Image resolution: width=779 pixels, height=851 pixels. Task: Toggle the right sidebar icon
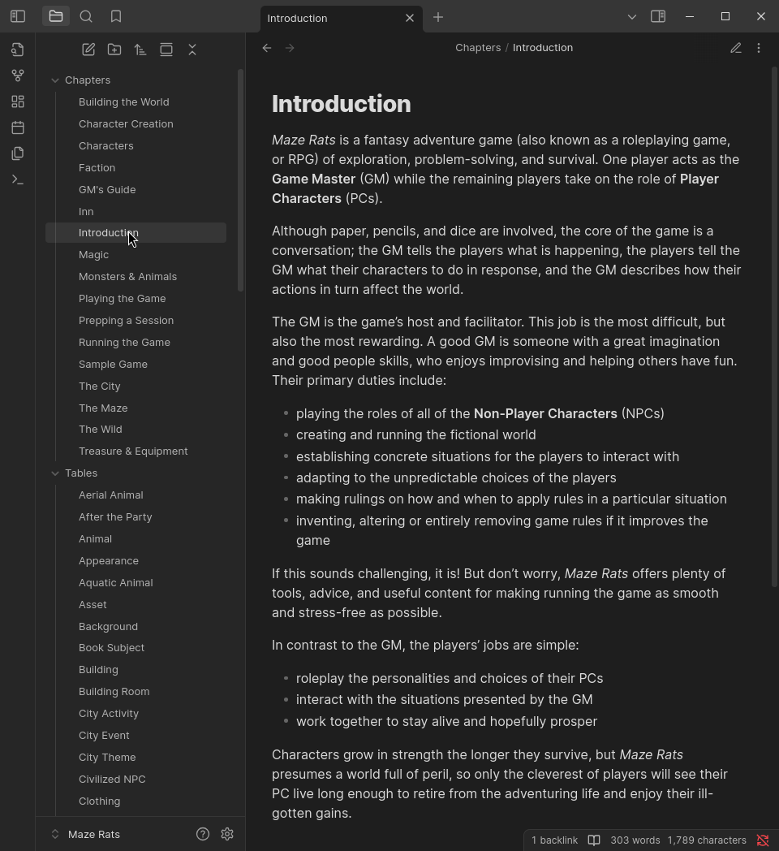[658, 16]
